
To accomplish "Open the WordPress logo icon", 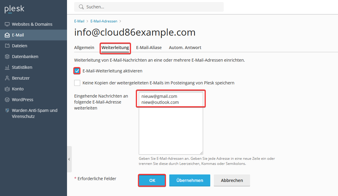I will click(7, 100).
